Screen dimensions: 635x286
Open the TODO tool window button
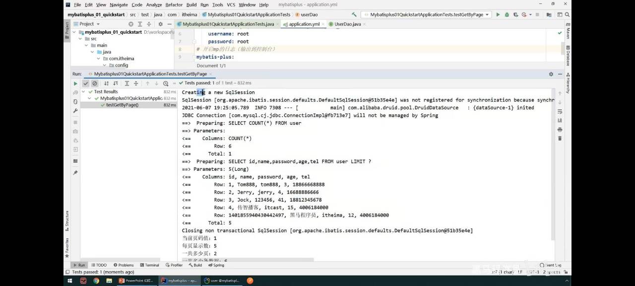click(x=99, y=265)
